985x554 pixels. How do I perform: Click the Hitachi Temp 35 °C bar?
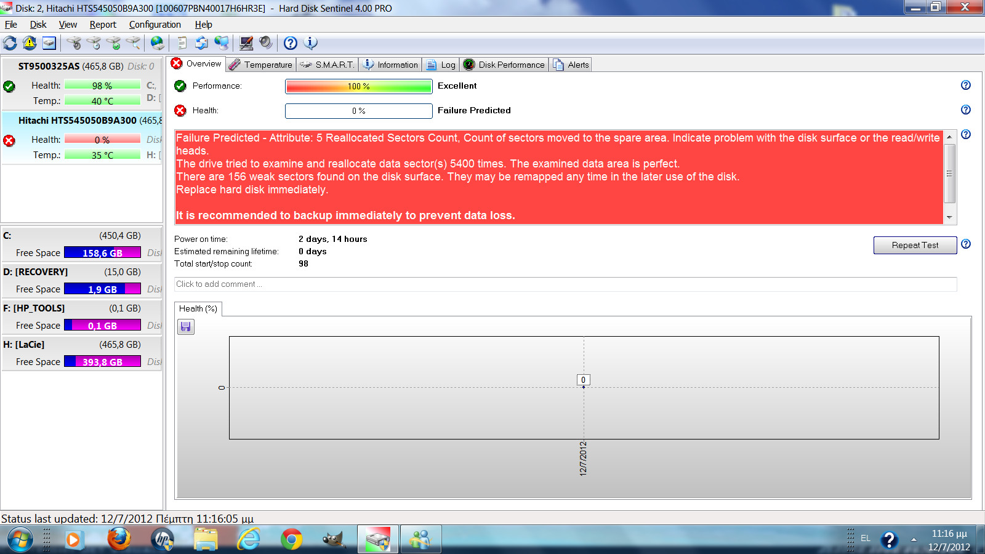pyautogui.click(x=102, y=155)
